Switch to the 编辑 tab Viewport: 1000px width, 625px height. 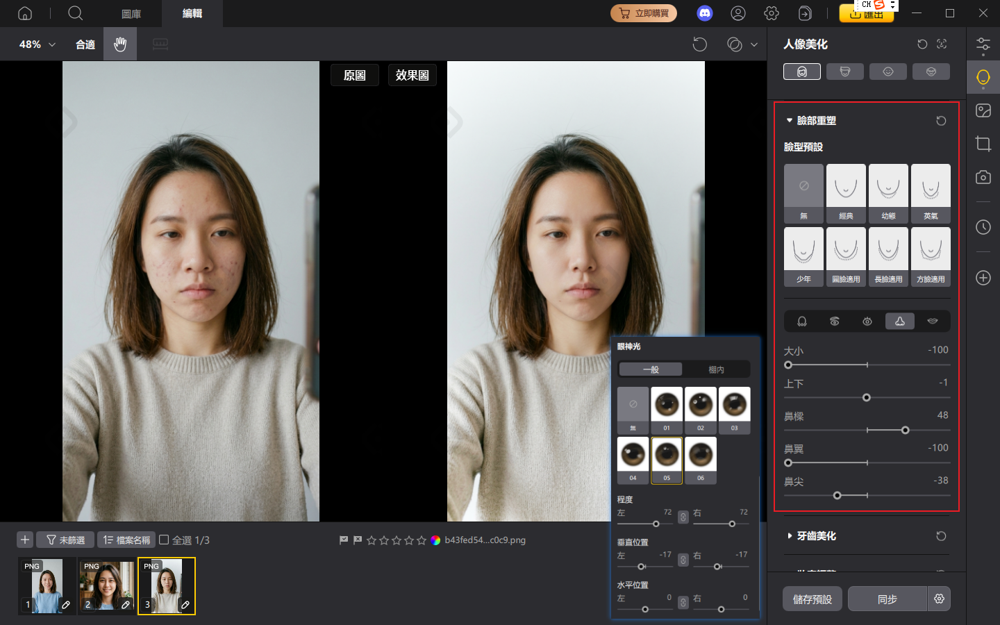coord(192,13)
